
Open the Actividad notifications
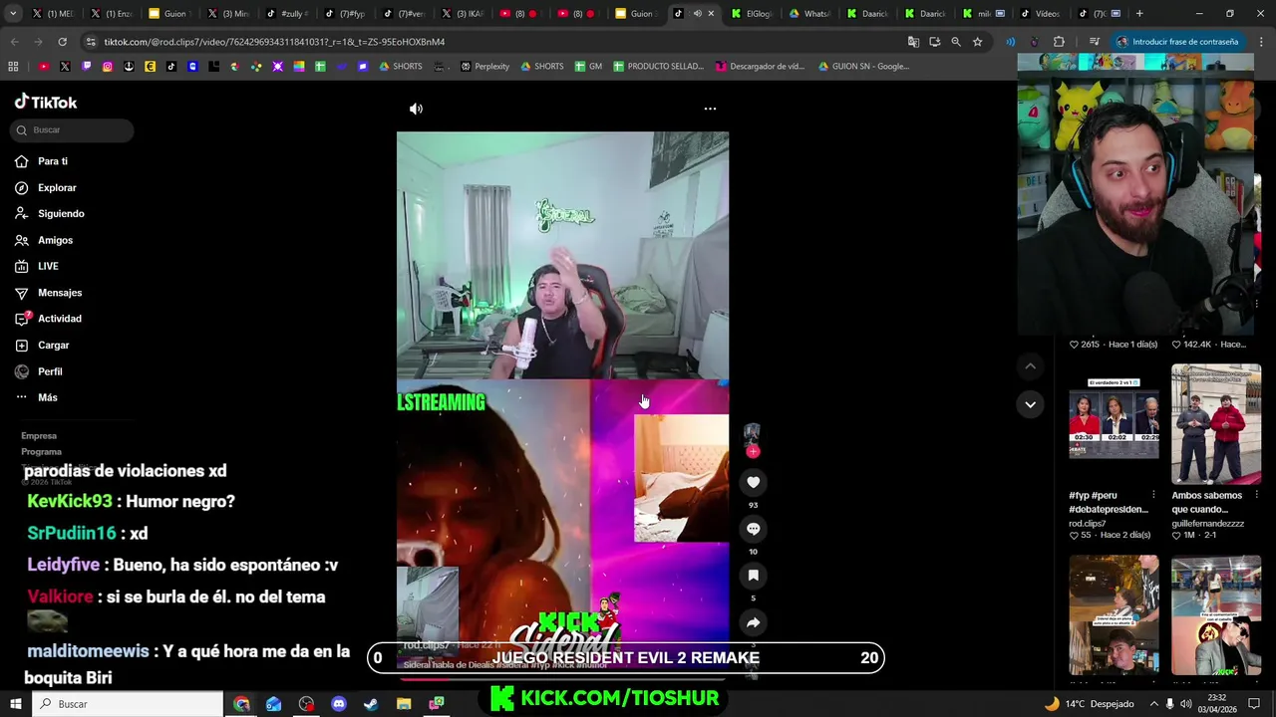coord(60,319)
